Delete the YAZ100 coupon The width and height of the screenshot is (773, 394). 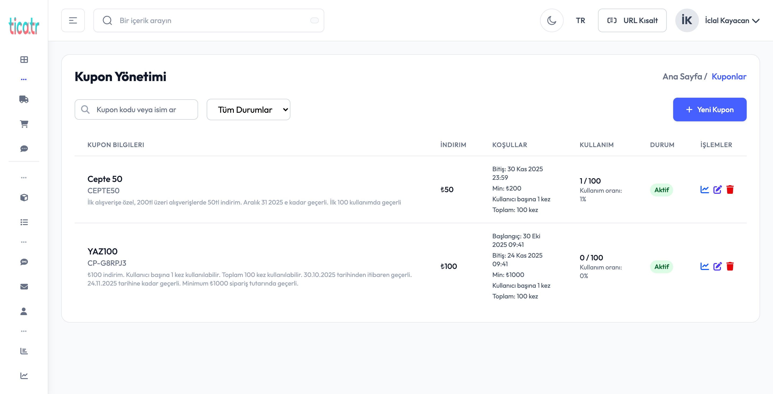tap(730, 267)
